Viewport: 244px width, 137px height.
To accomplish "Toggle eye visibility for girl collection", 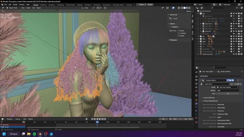I will tap(236, 37).
